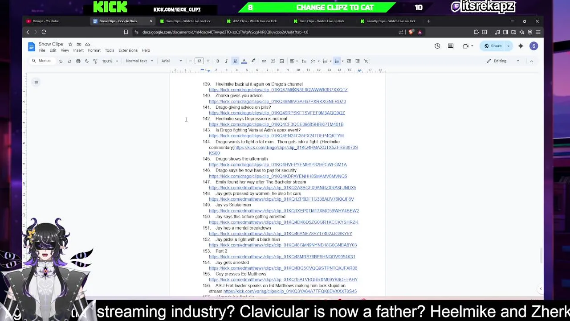Open the S account avatar

pyautogui.click(x=534, y=46)
